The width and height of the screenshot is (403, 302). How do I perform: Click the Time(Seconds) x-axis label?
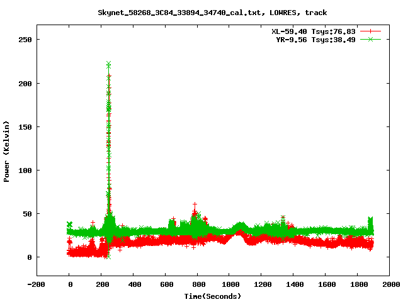(213, 296)
